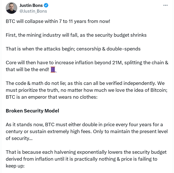174x173 pixels.
Task: Click the line "BTC will collapse within 7 to 11 years"
Action: (x=58, y=21)
